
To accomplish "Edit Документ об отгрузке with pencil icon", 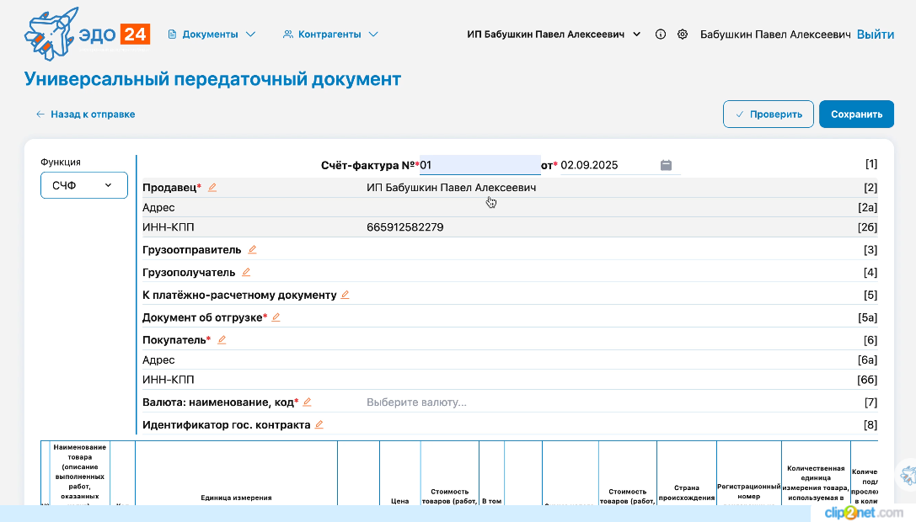I will pyautogui.click(x=276, y=317).
